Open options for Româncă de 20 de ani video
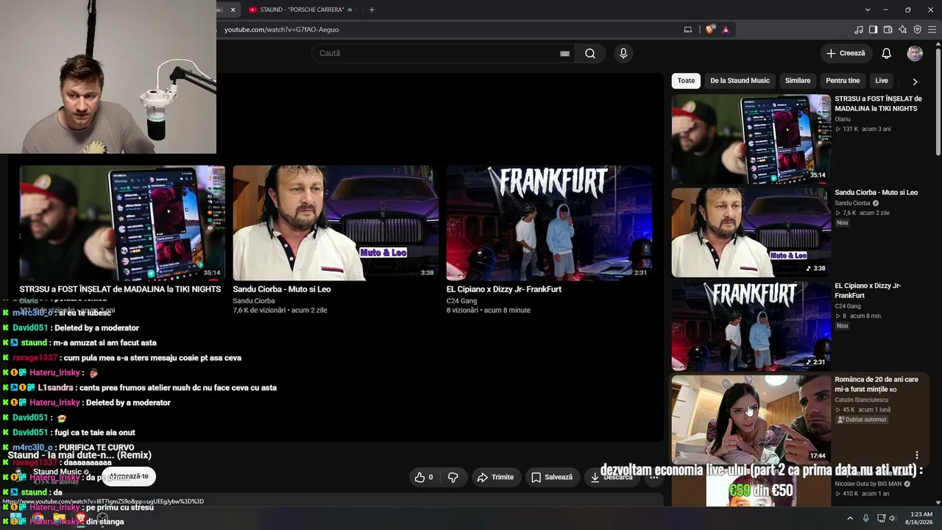The image size is (942, 530). click(x=917, y=455)
